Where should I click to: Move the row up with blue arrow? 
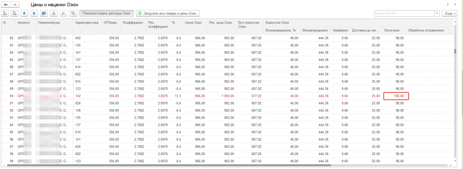click(x=34, y=13)
